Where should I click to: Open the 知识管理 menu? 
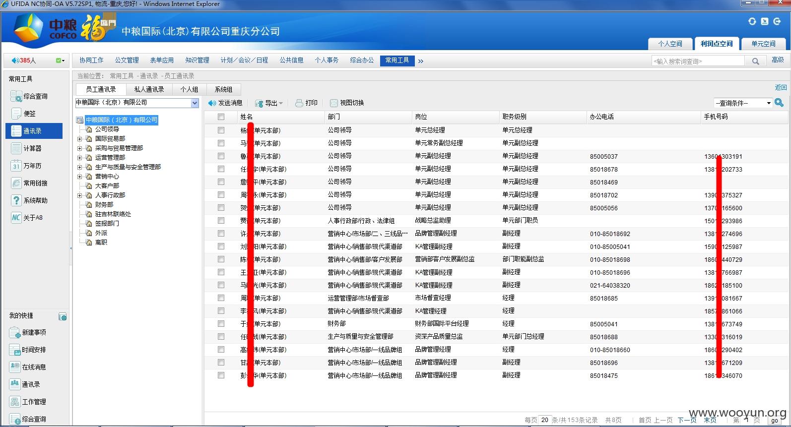point(197,60)
